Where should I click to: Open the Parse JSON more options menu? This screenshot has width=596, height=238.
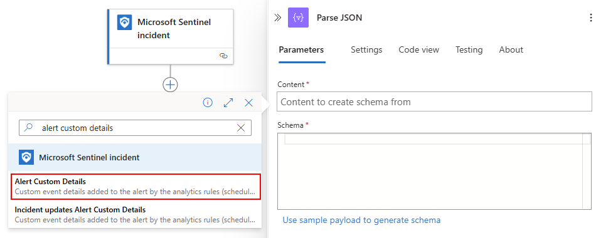tap(590, 18)
